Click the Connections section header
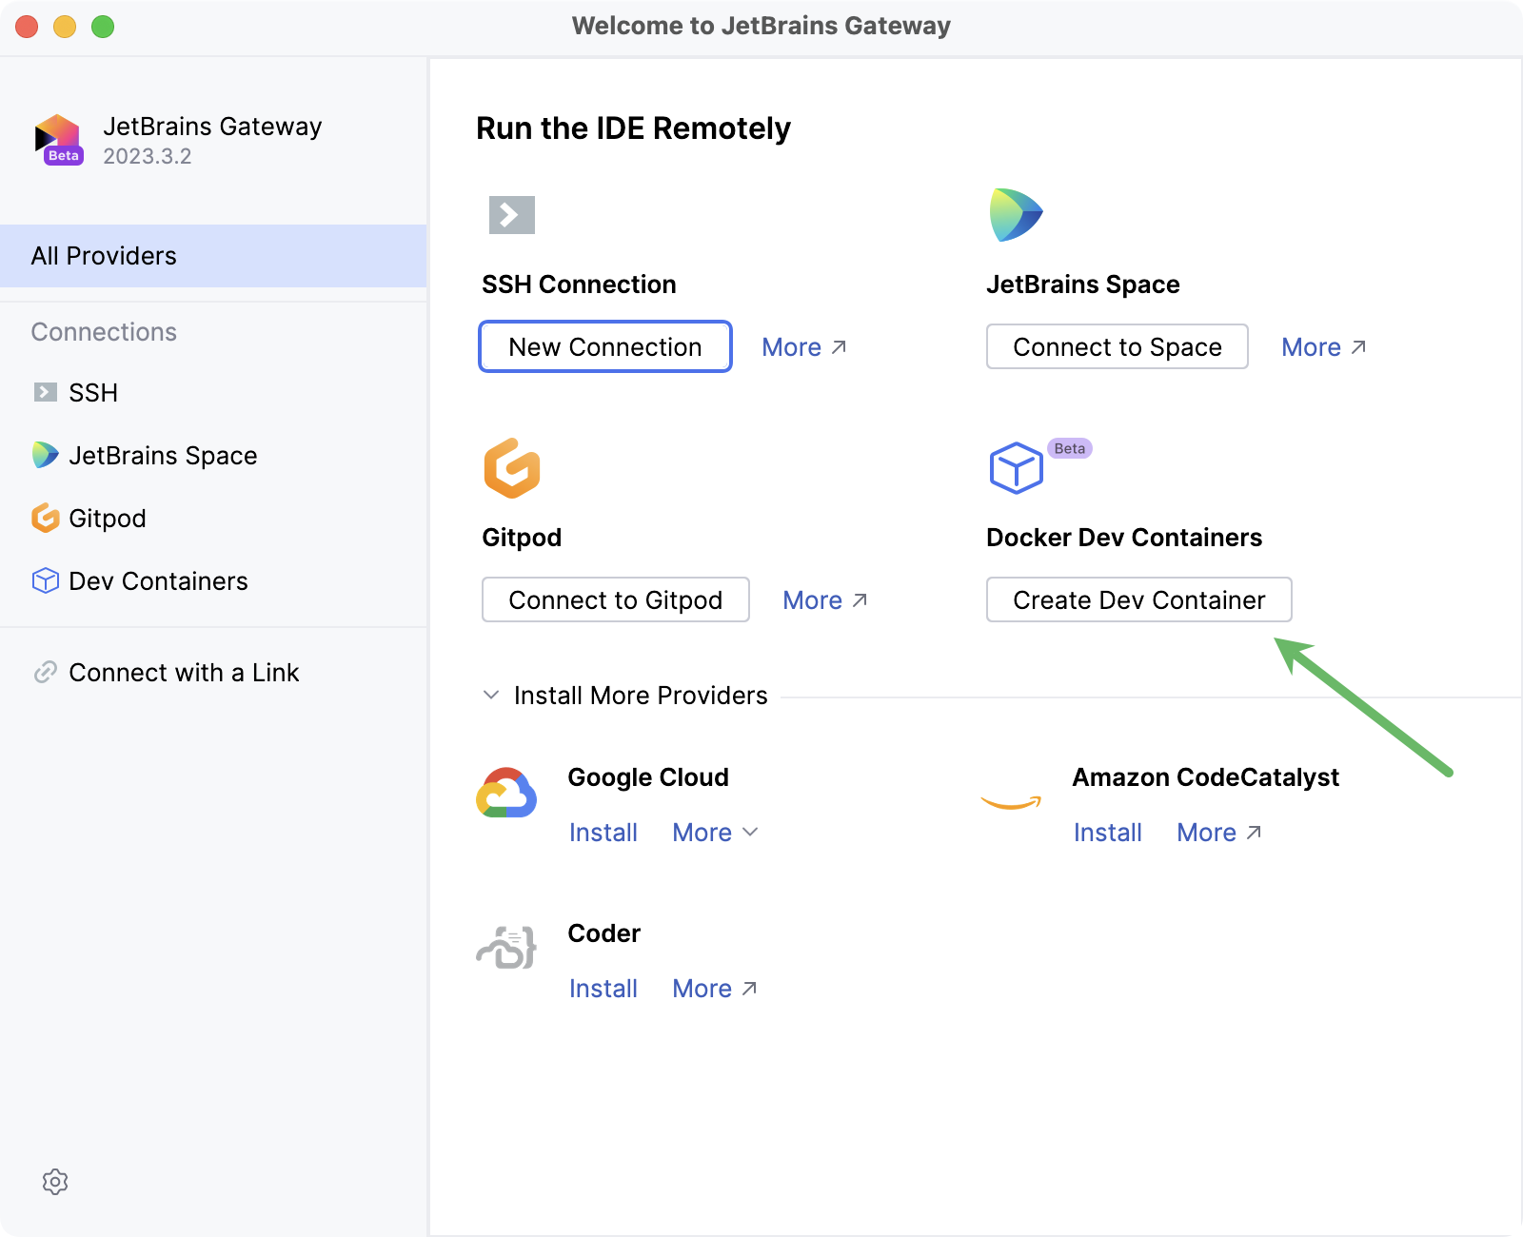This screenshot has width=1523, height=1237. 104,332
